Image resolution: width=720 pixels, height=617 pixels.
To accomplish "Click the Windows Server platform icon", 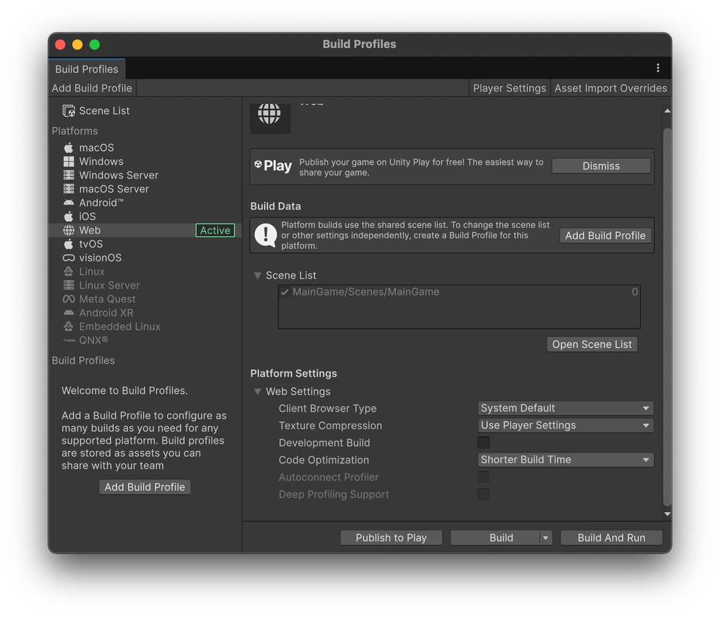I will point(69,175).
